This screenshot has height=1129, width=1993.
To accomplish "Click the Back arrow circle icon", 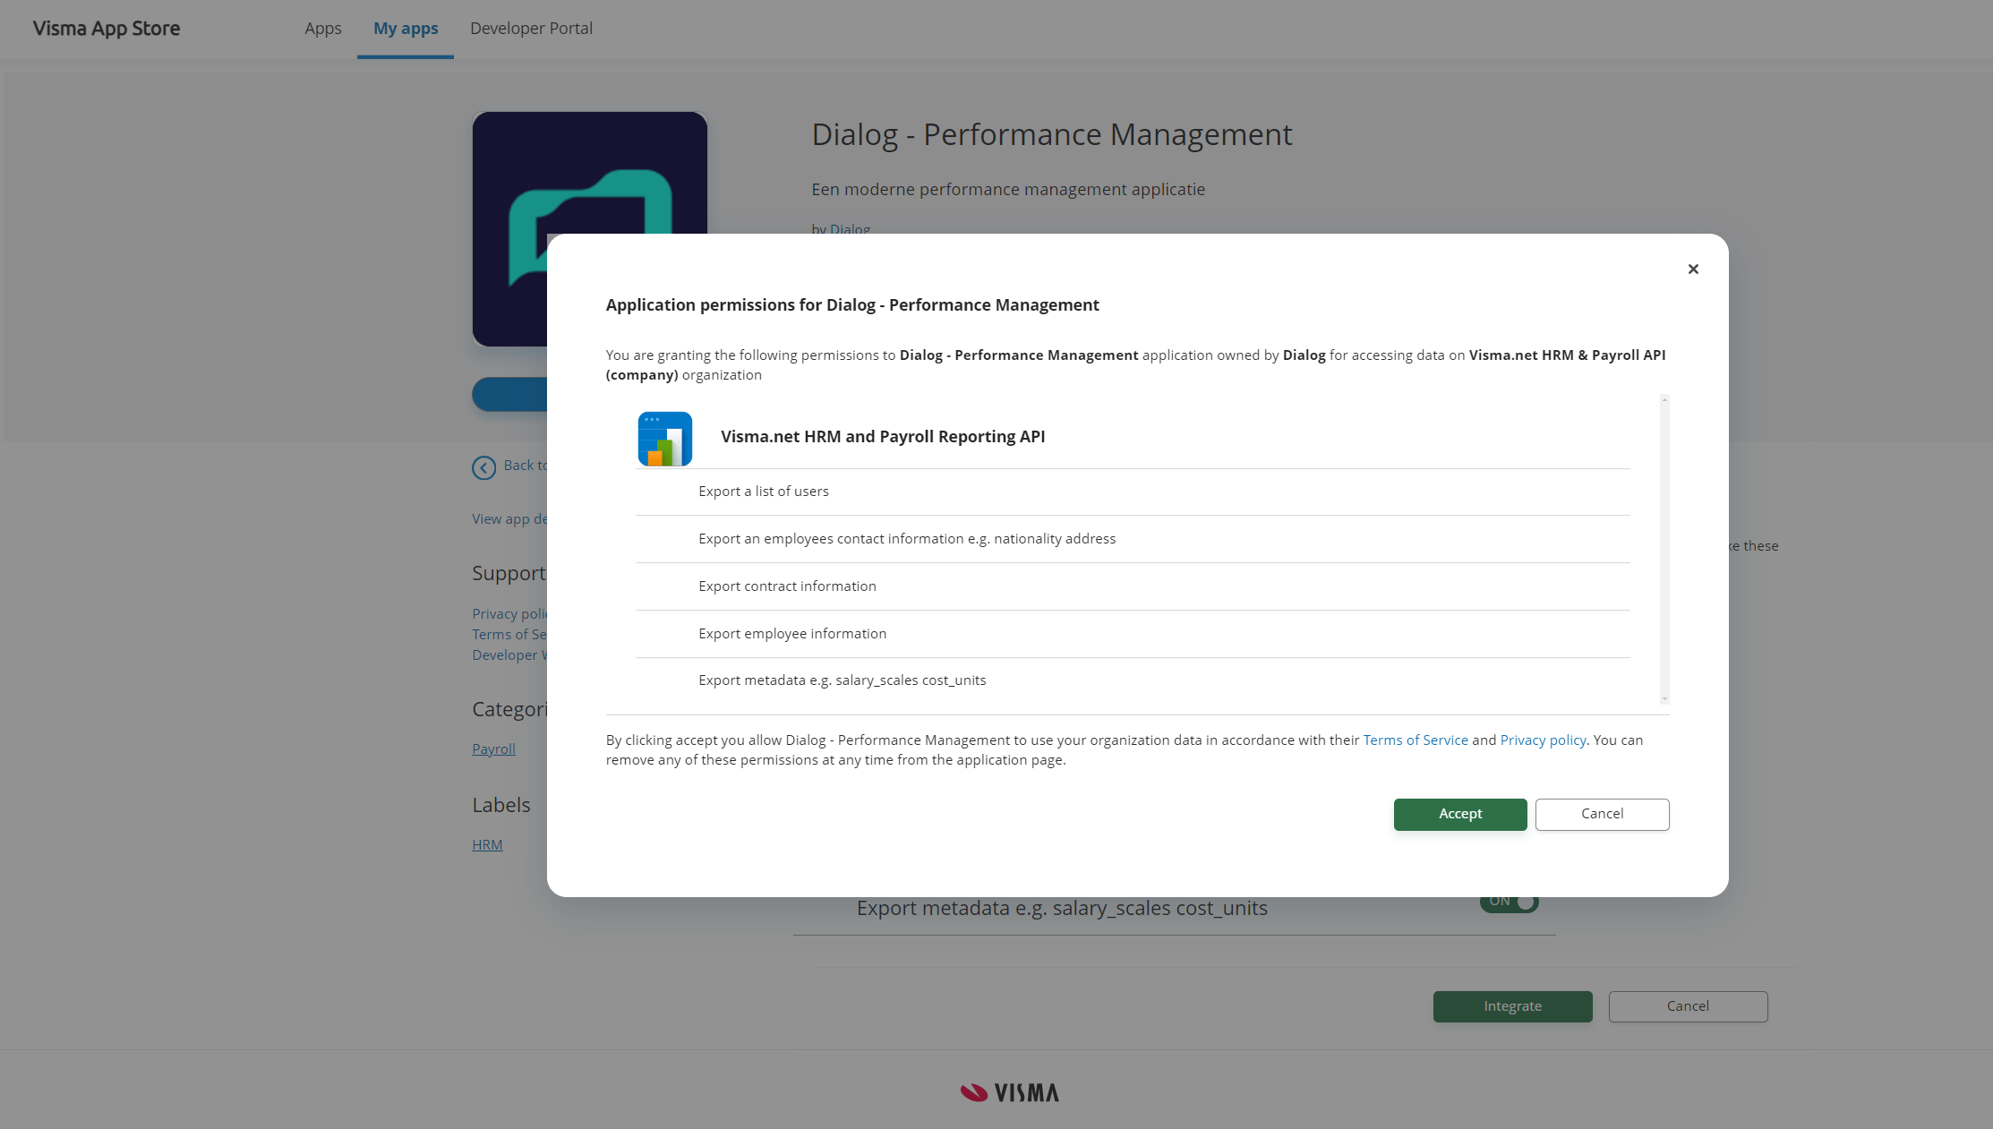I will [x=483, y=467].
